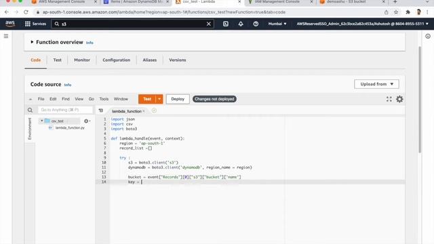Switch to the Monitor tab

coord(82,60)
